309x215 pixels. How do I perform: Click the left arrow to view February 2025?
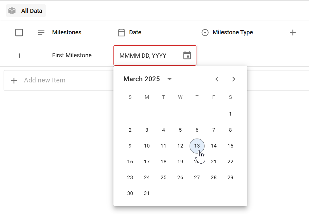coord(217,79)
